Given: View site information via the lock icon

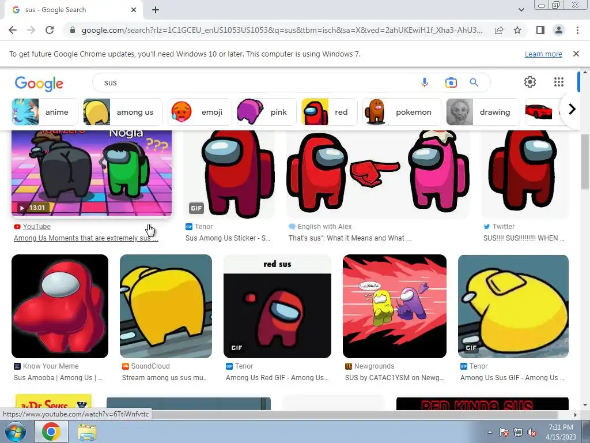Looking at the screenshot, I should (x=73, y=30).
